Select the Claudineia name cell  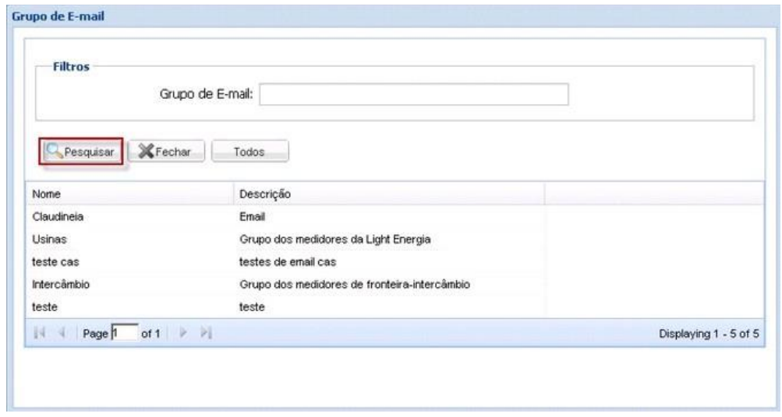tap(57, 217)
